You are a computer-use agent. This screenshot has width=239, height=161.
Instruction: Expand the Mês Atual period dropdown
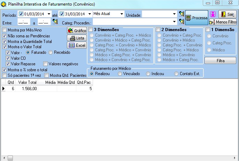point(122,14)
